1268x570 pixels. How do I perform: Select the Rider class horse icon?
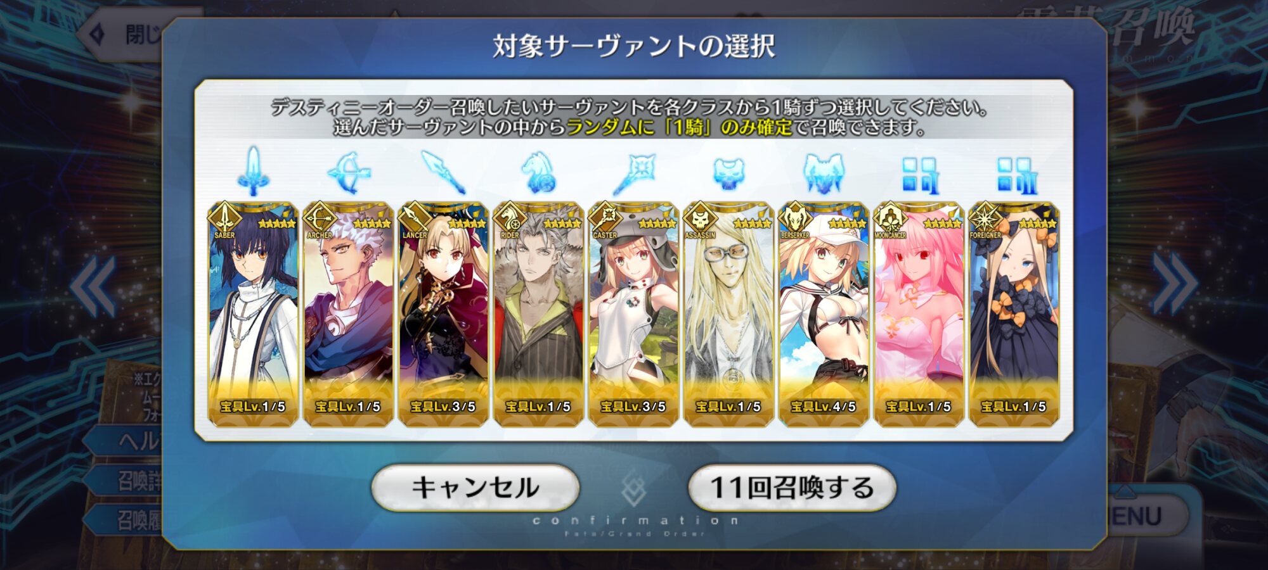[x=538, y=172]
